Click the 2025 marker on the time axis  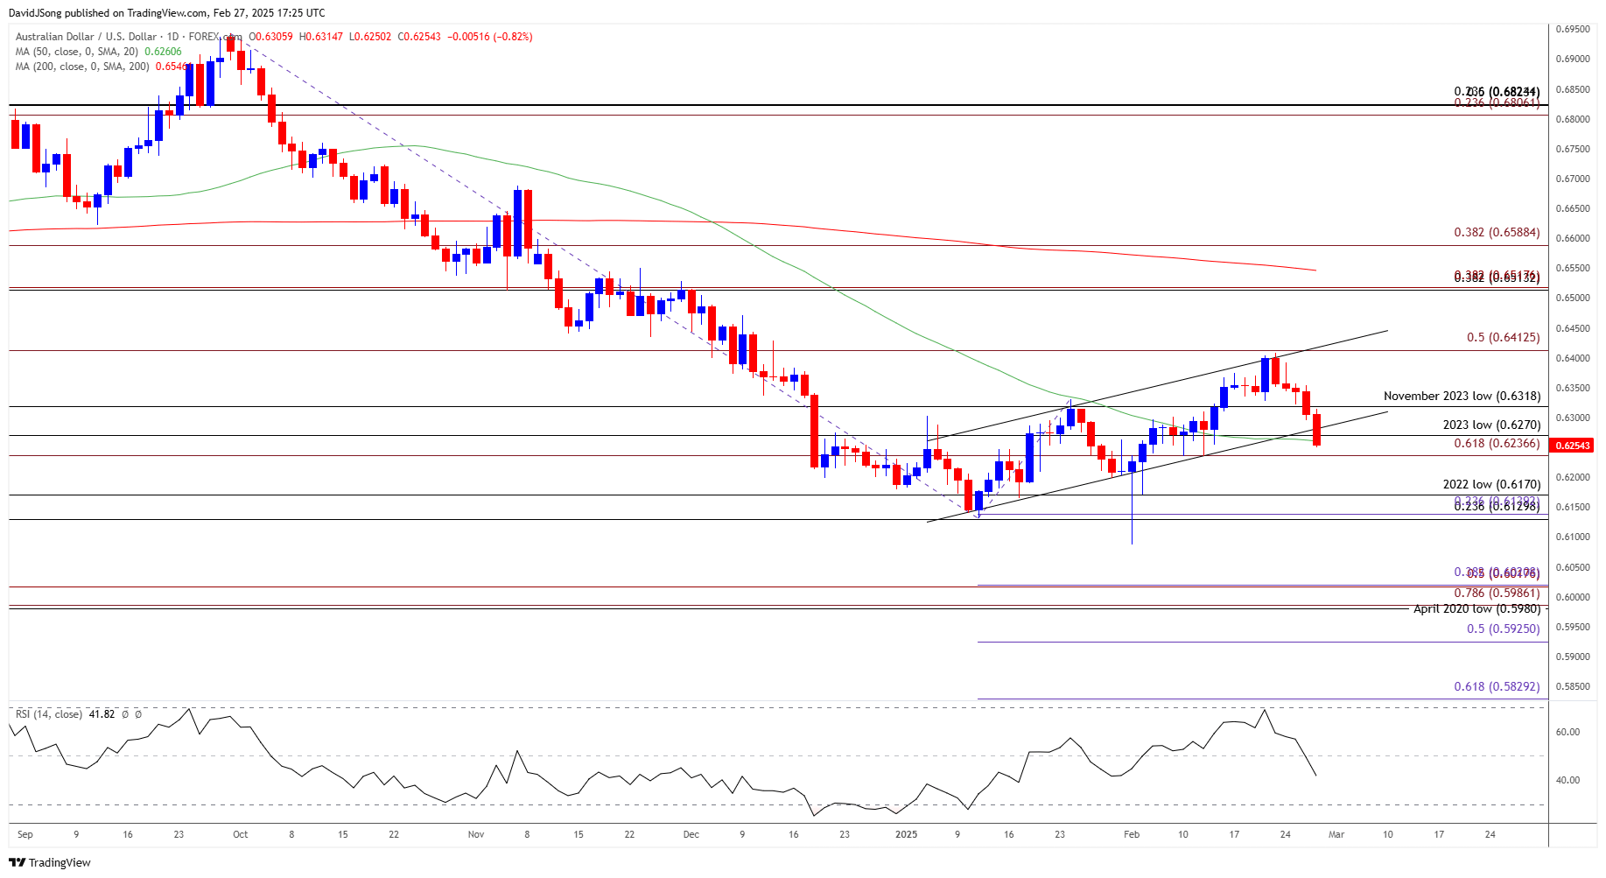tap(906, 834)
